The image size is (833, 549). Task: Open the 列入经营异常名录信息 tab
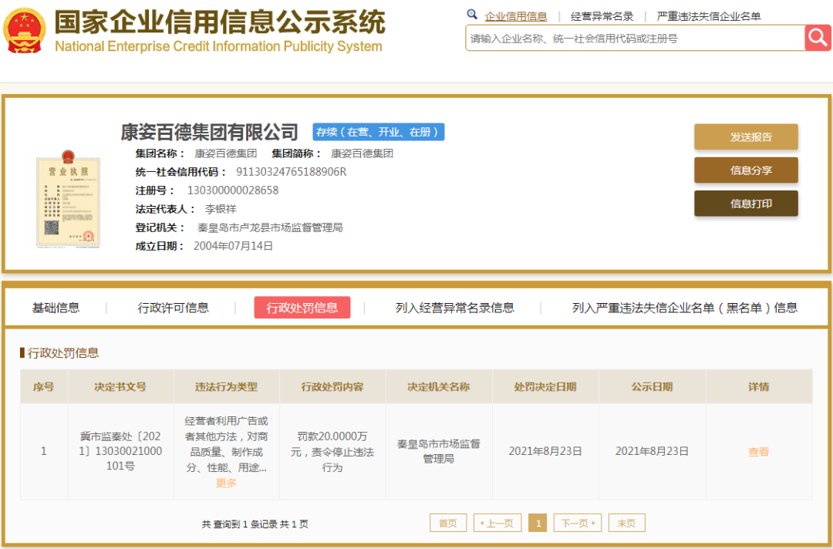click(x=455, y=308)
